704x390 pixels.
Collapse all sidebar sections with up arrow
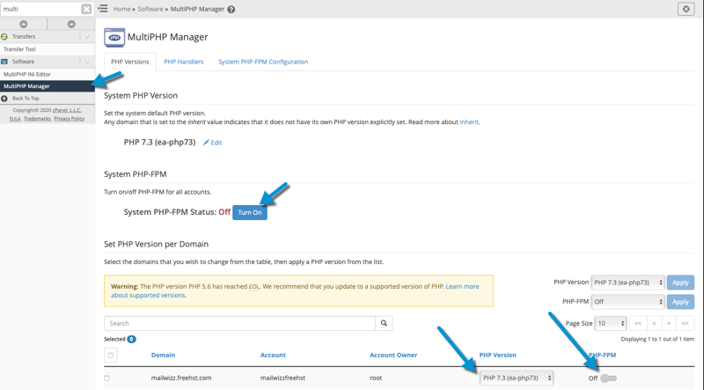coord(24,25)
